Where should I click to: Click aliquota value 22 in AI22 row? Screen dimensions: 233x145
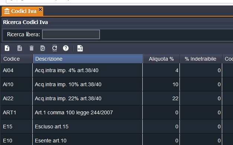pyautogui.click(x=175, y=98)
